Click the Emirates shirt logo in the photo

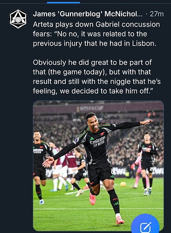[x=97, y=141]
